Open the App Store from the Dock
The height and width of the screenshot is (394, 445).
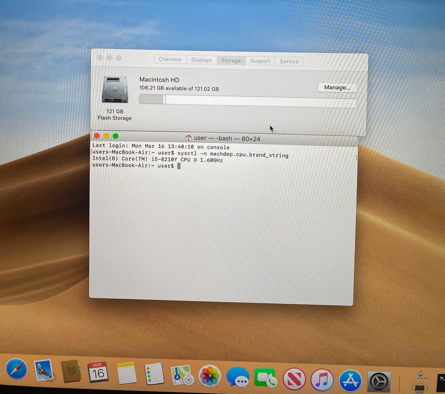(350, 380)
